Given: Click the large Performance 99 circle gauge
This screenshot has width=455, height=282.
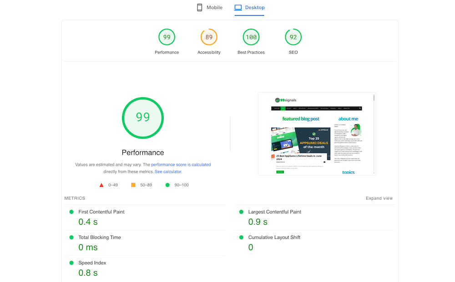Looking at the screenshot, I should 143,117.
